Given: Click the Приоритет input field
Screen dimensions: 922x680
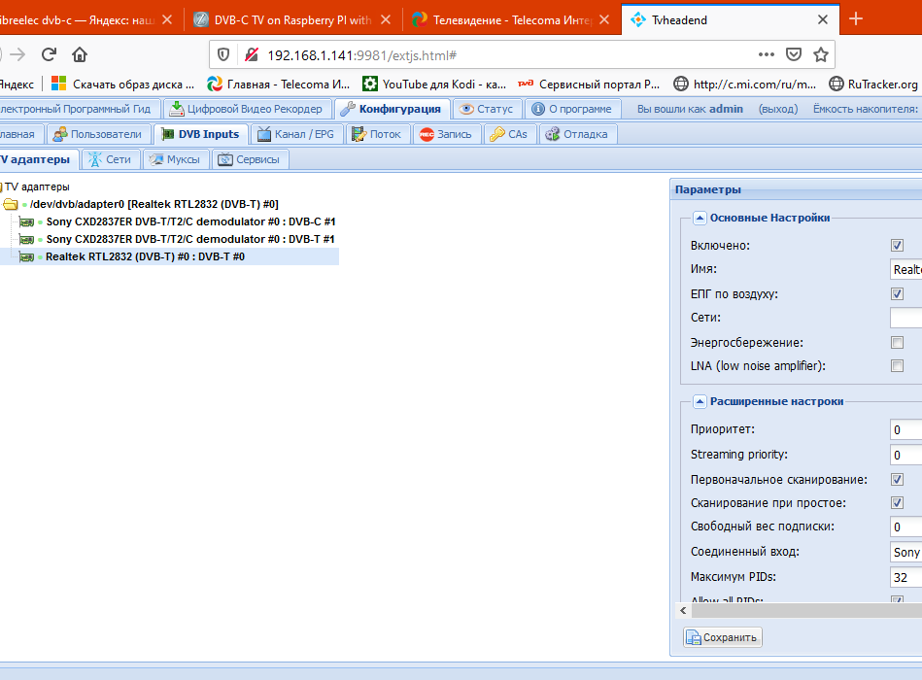Looking at the screenshot, I should pyautogui.click(x=905, y=429).
